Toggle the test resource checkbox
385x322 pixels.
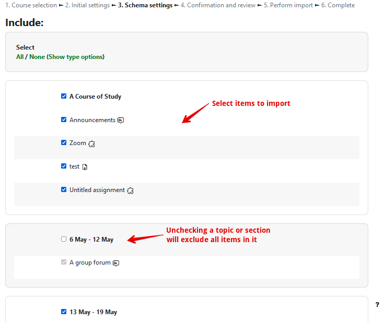point(64,166)
